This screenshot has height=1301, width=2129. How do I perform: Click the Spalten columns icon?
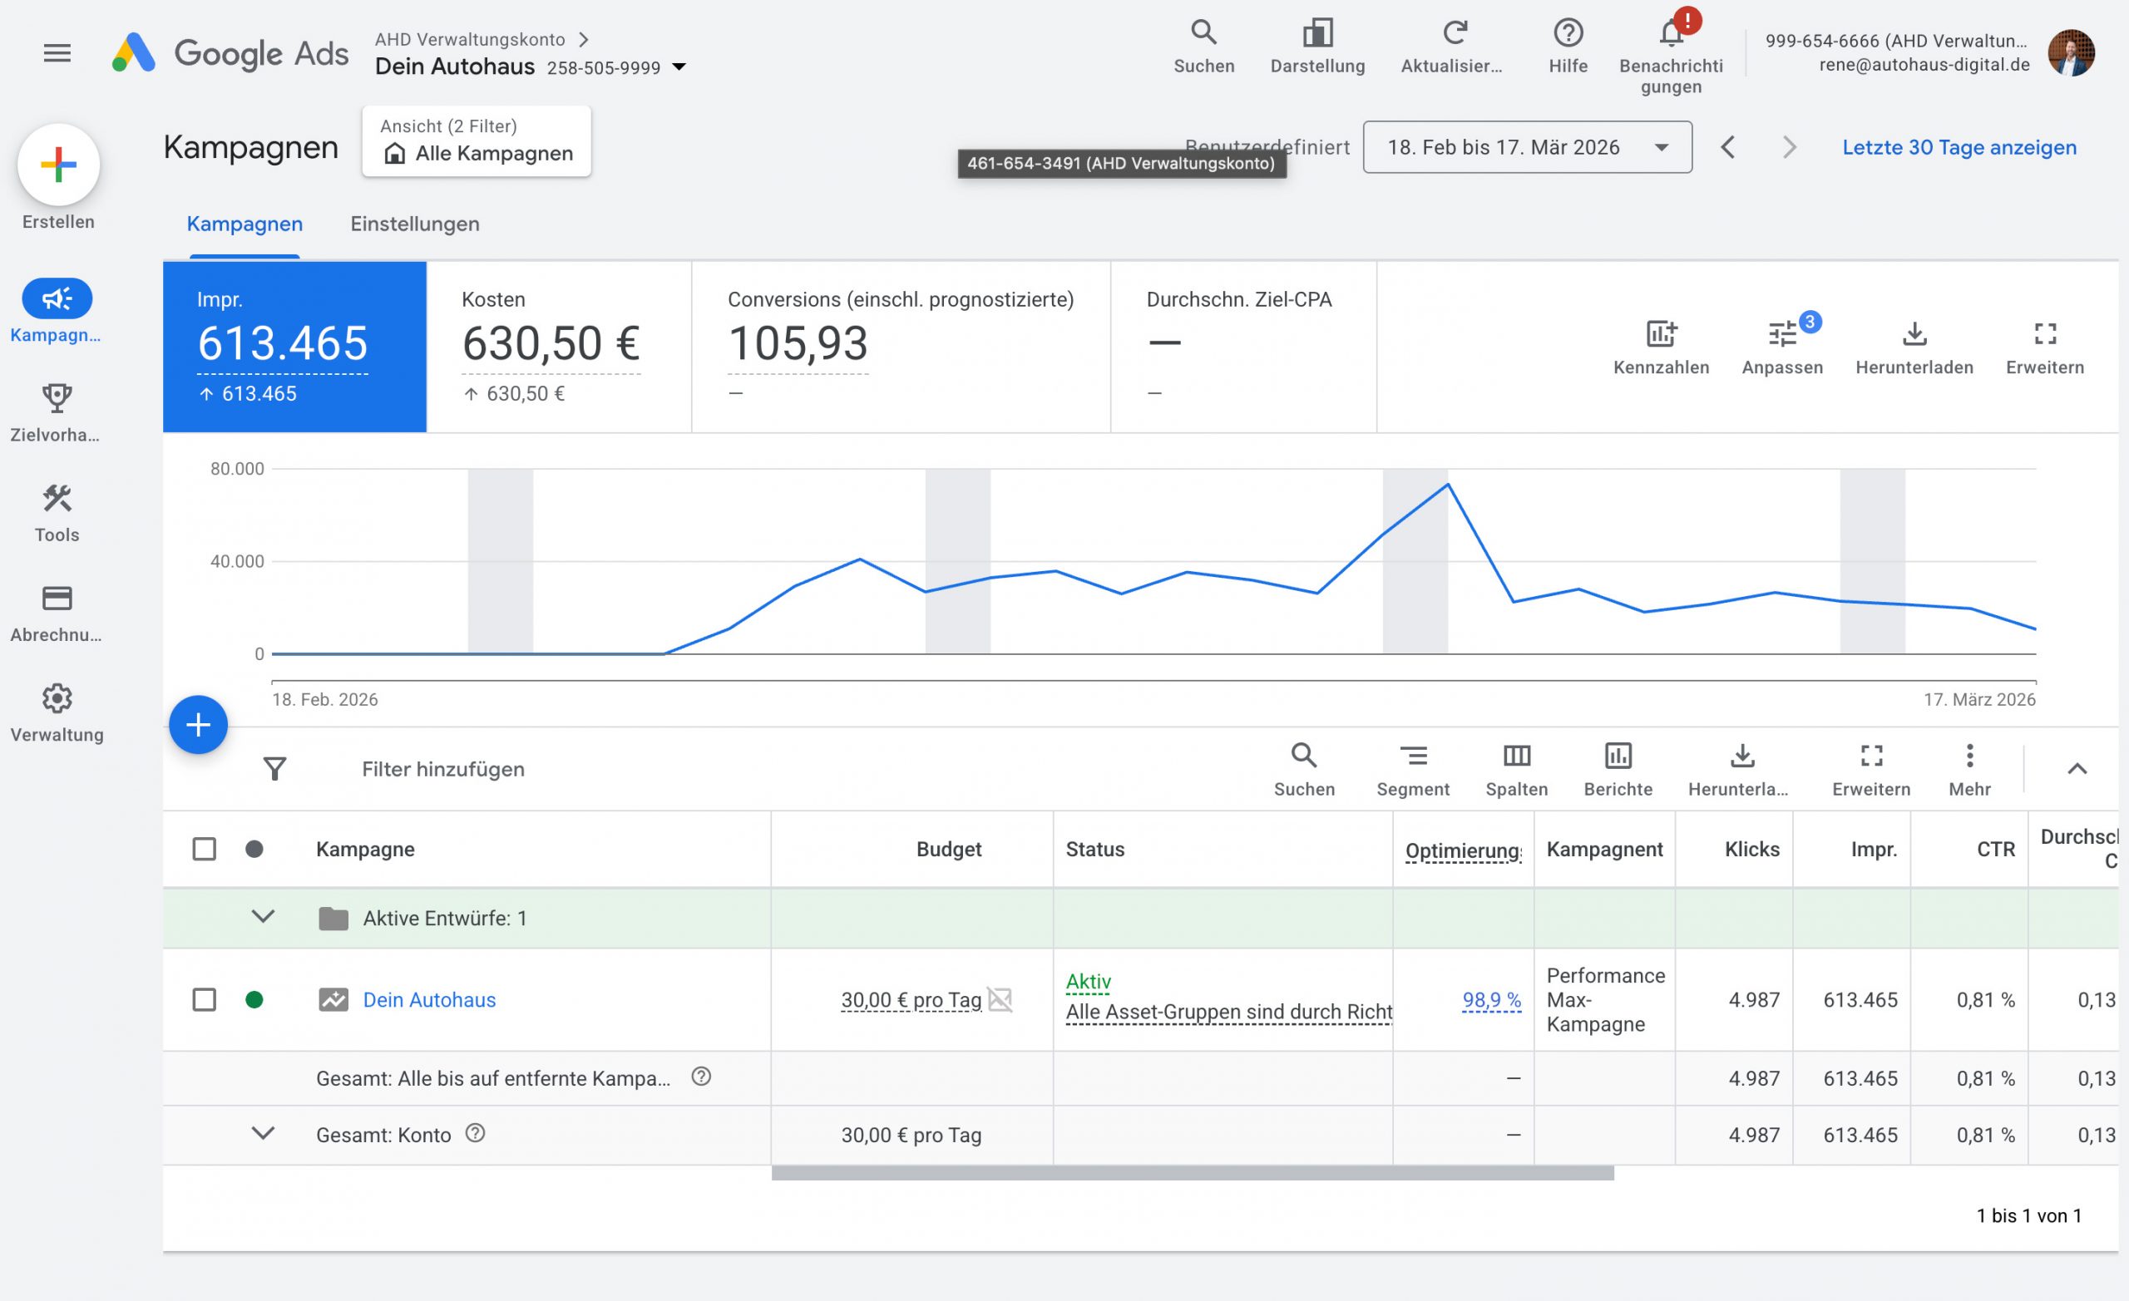(x=1516, y=756)
